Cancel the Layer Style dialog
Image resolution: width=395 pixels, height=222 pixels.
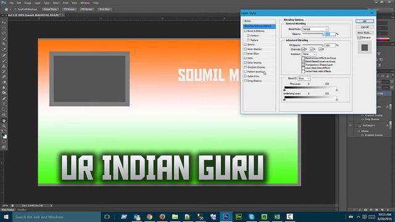coord(365,27)
